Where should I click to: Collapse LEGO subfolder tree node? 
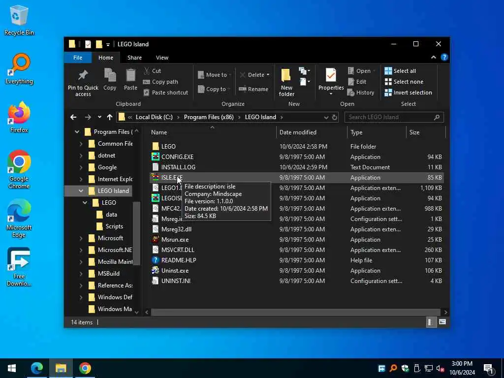point(85,203)
